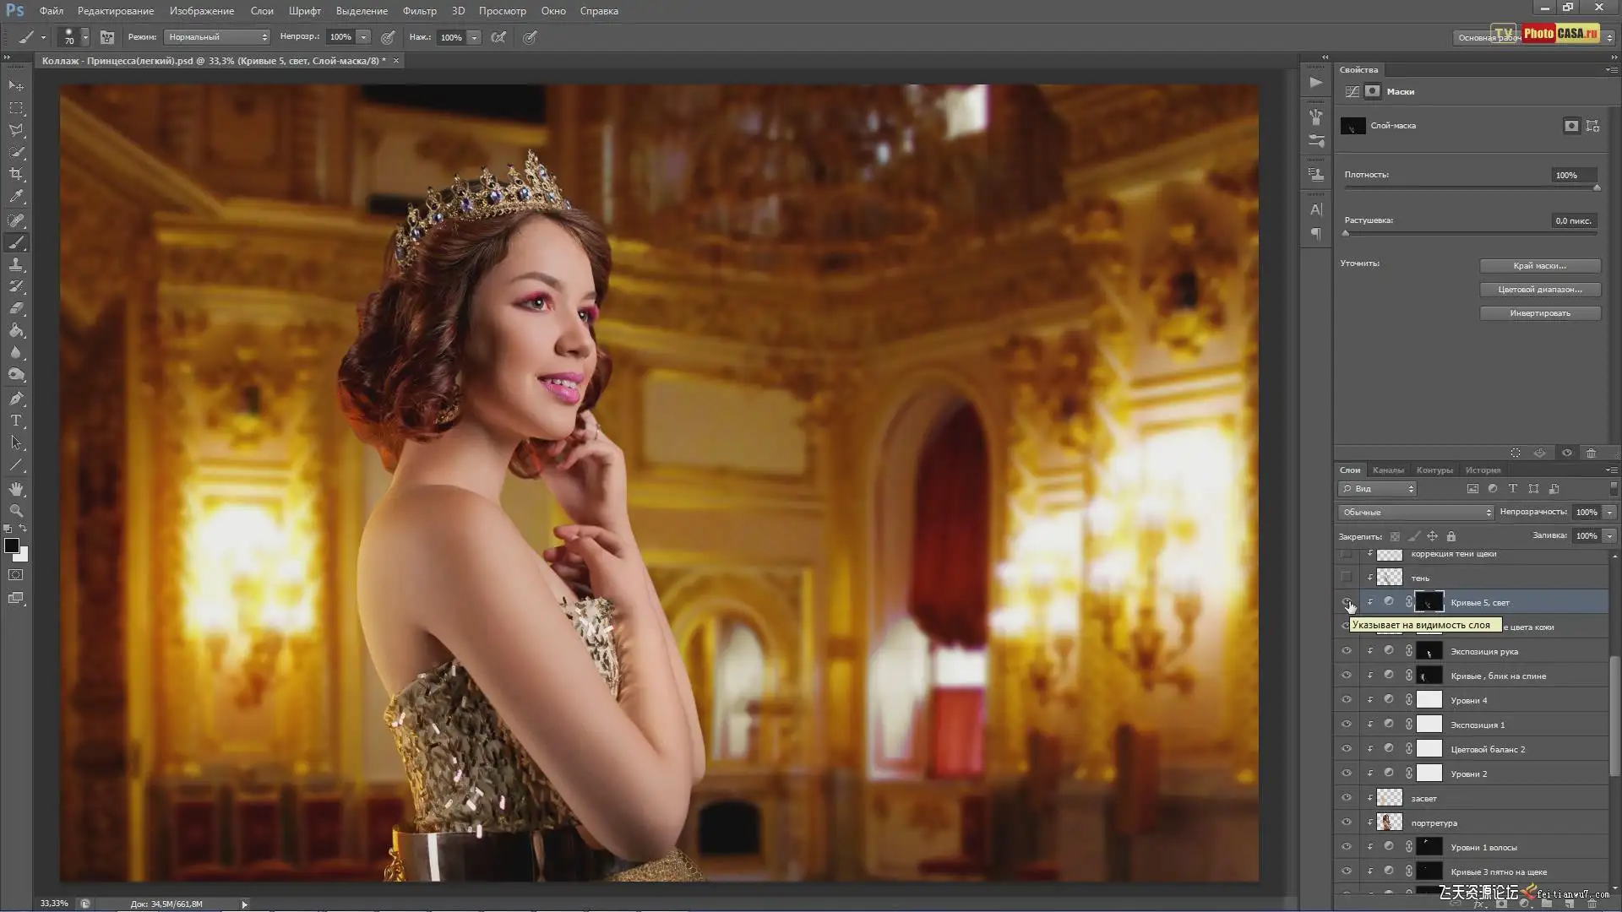Screen dimensions: 1622x912
Task: Show the тень layer
Action: click(x=1347, y=578)
